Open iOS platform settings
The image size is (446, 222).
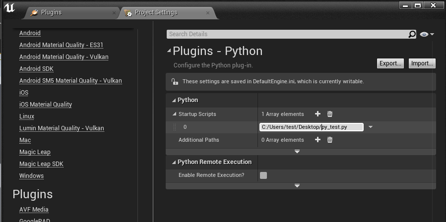coord(24,93)
